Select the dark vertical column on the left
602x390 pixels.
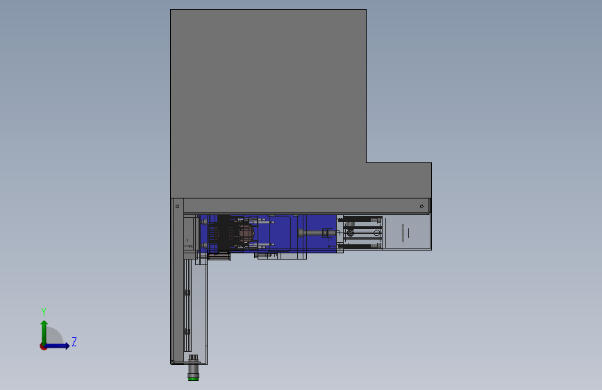pyautogui.click(x=177, y=281)
